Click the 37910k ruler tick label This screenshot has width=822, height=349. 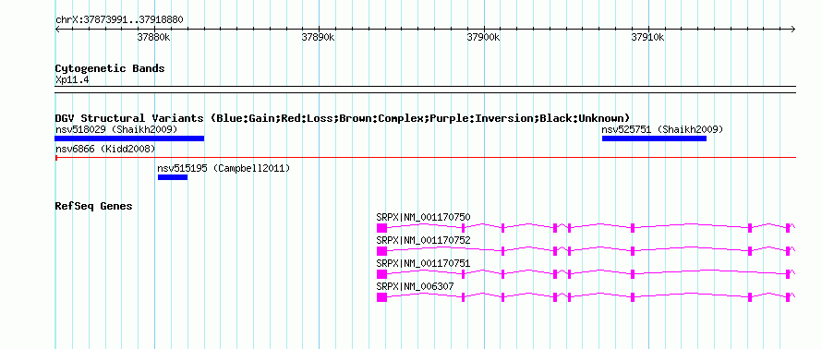click(x=648, y=37)
